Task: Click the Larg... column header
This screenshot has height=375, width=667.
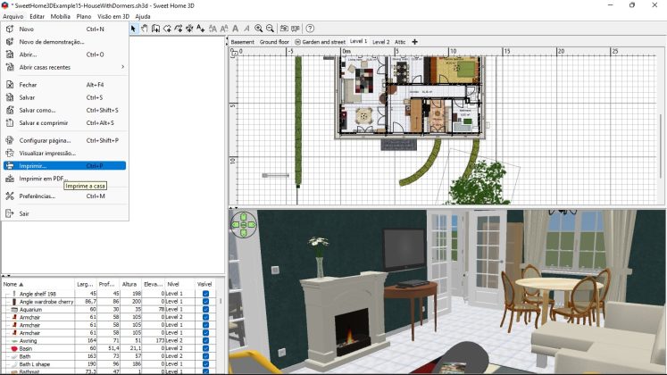Action: click(x=86, y=284)
